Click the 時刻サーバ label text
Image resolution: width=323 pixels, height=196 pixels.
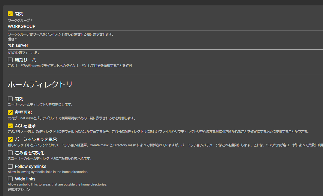pos(26,60)
